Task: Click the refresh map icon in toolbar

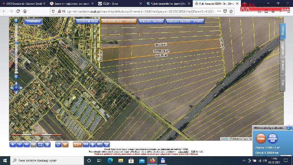Action: 58,144
